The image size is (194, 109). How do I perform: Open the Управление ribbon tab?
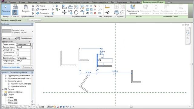coord(122,2)
